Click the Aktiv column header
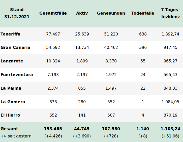Viewport: 183px width, 142px height. coord(82,13)
